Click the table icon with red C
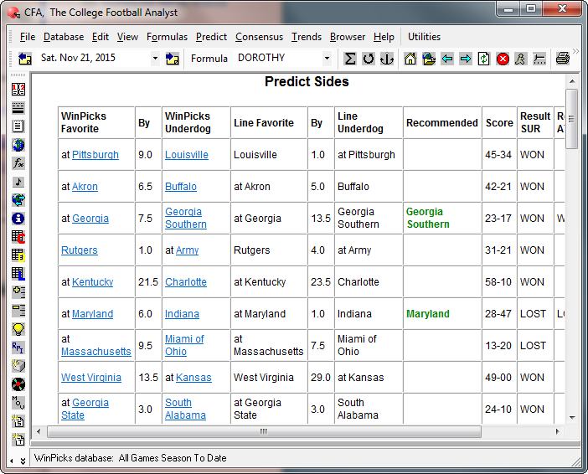The width and height of the screenshot is (588, 474). pyautogui.click(x=18, y=237)
